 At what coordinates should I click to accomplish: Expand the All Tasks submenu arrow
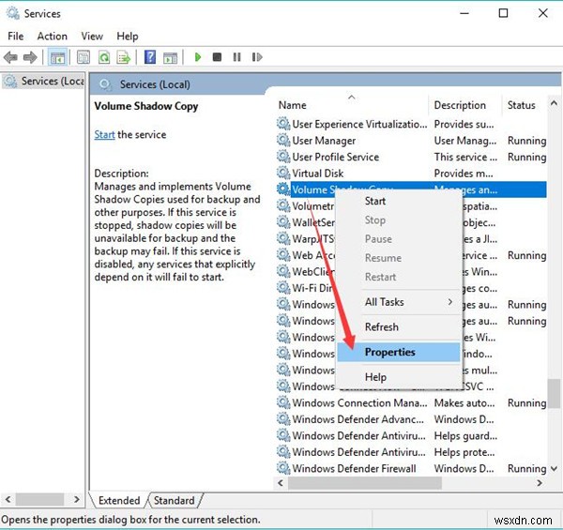tap(449, 302)
